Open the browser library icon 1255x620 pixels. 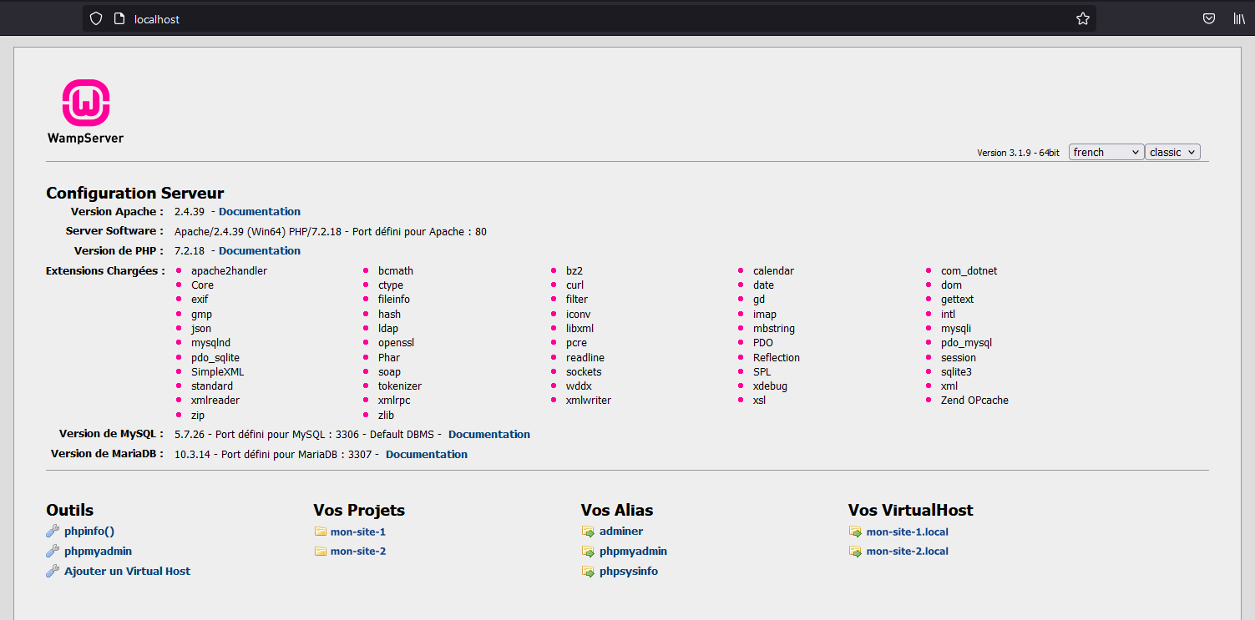pos(1239,18)
